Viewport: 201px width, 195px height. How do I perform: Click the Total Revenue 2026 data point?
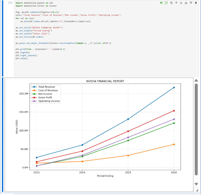coord(174,87)
